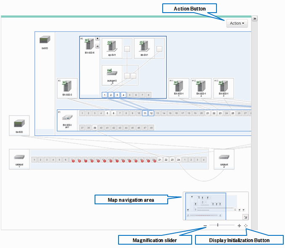
Task: Open the BX-900-6 down-arrow menu
Action: click(x=98, y=39)
